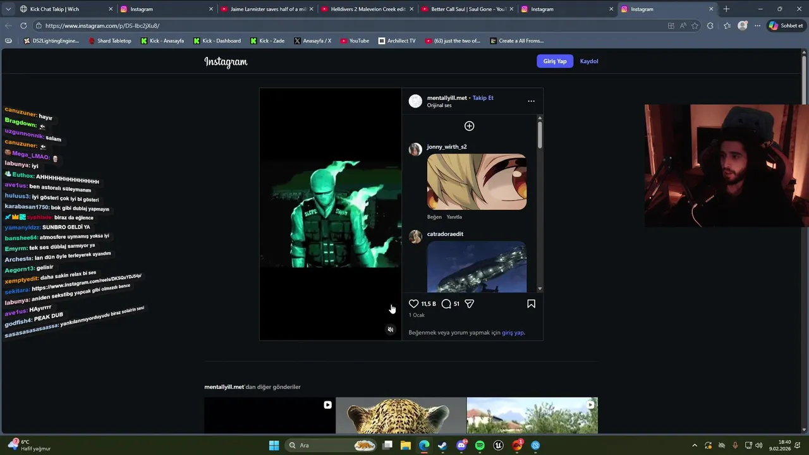Open comments via the speech bubble icon
809x455 pixels.
[x=446, y=304]
